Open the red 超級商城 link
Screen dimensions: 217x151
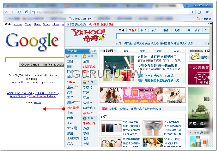click(x=89, y=67)
